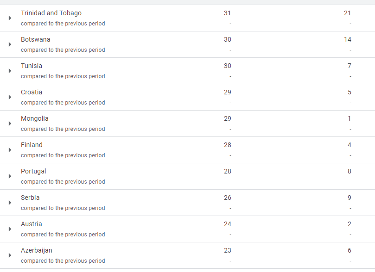Screen dimensions: 375x272
Task: Select the Botswana country name
Action: tap(35, 39)
